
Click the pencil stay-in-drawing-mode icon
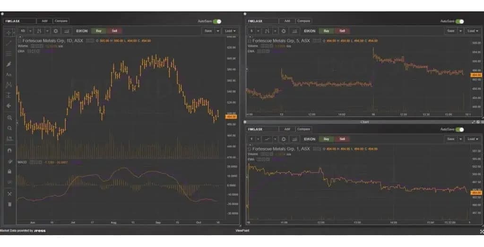[9, 161]
